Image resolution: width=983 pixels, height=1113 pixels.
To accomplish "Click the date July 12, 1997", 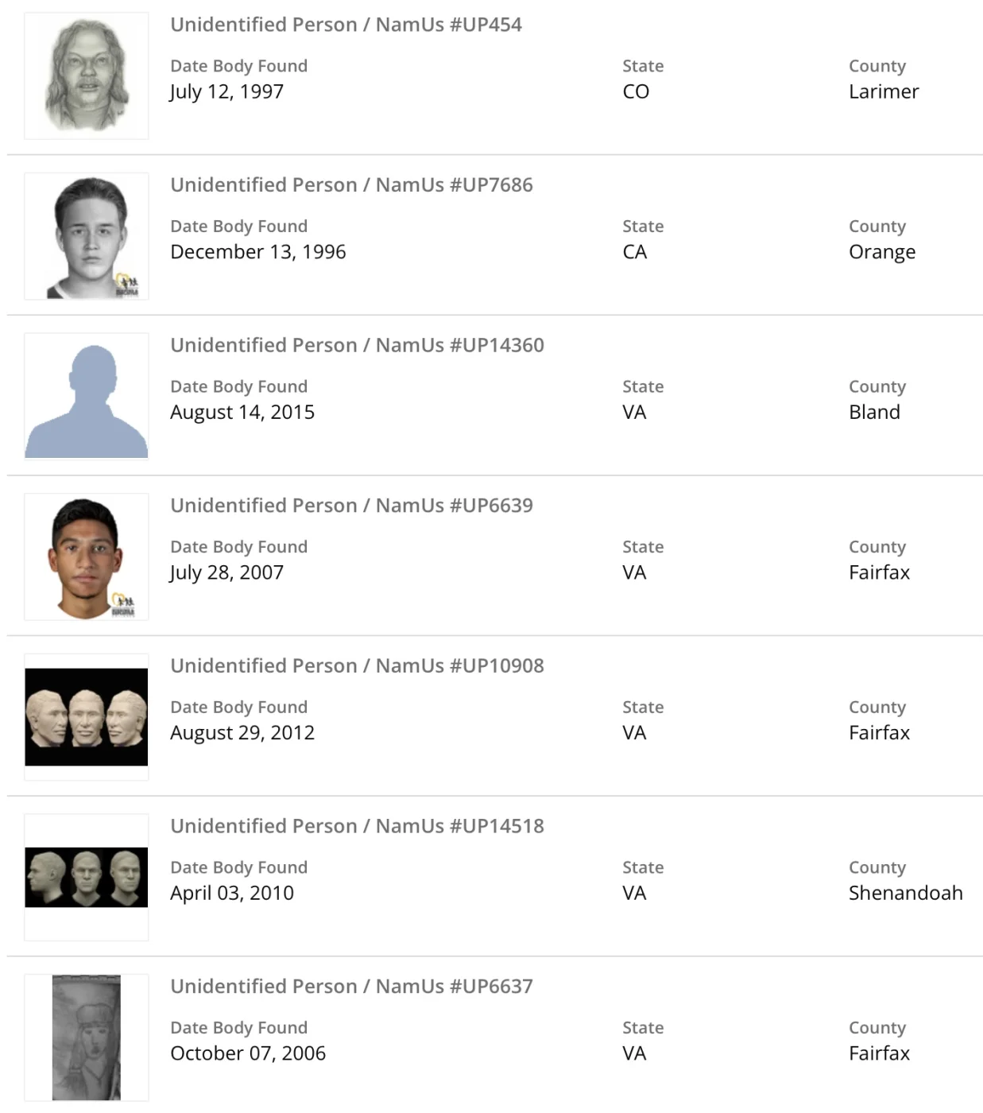I will (226, 92).
